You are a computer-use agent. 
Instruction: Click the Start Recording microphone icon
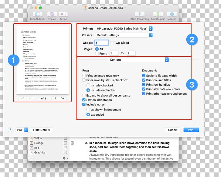140,14
